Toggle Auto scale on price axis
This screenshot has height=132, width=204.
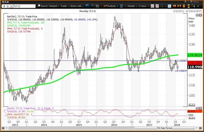click(x=192, y=105)
